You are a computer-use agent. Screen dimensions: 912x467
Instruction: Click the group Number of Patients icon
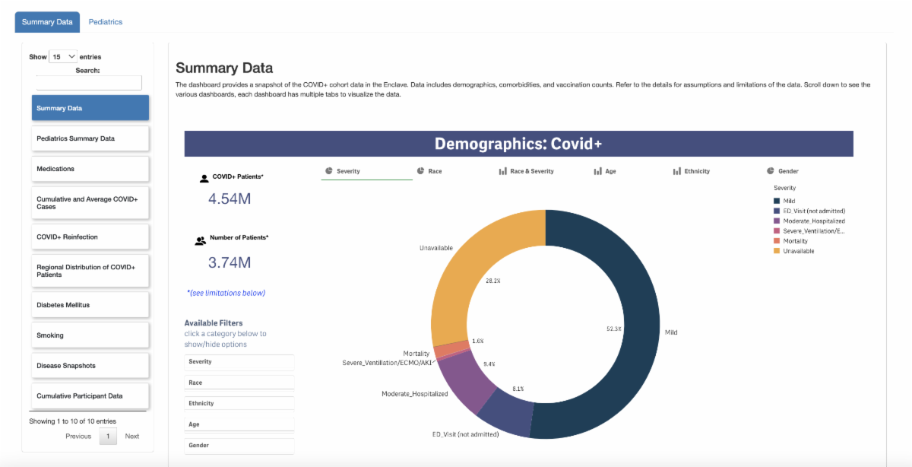[200, 240]
